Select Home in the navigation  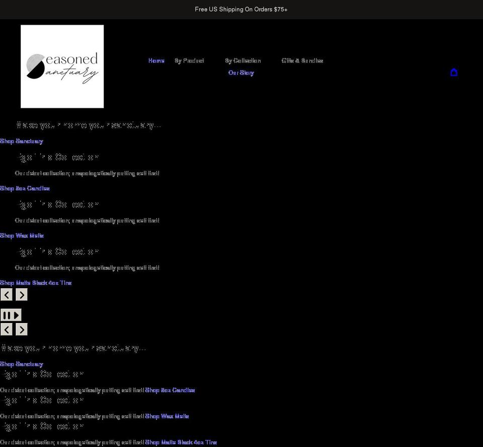click(156, 60)
